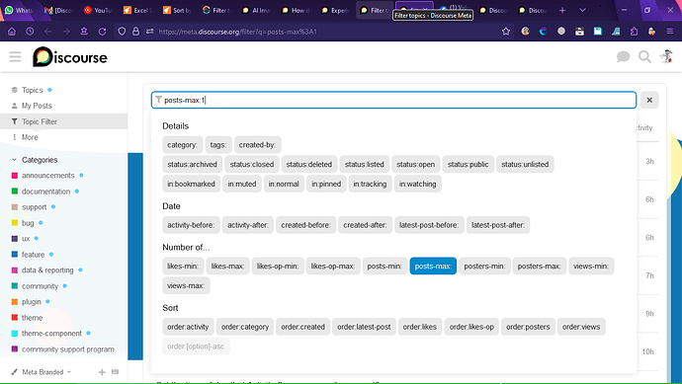Screen dimensions: 682x384
Task: Add order:views sort chip
Action: 581,327
